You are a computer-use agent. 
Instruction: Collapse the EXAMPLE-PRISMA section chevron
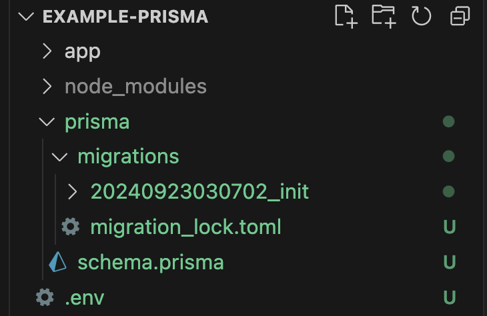click(x=27, y=17)
